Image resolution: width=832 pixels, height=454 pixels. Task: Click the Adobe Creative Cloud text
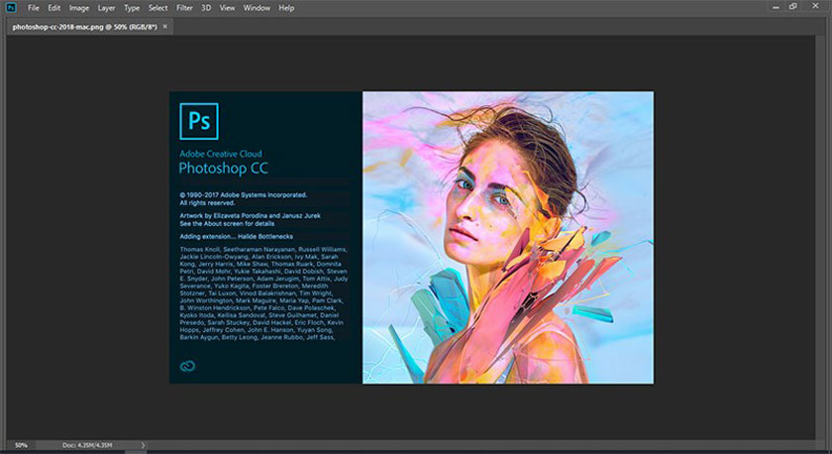pos(221,154)
